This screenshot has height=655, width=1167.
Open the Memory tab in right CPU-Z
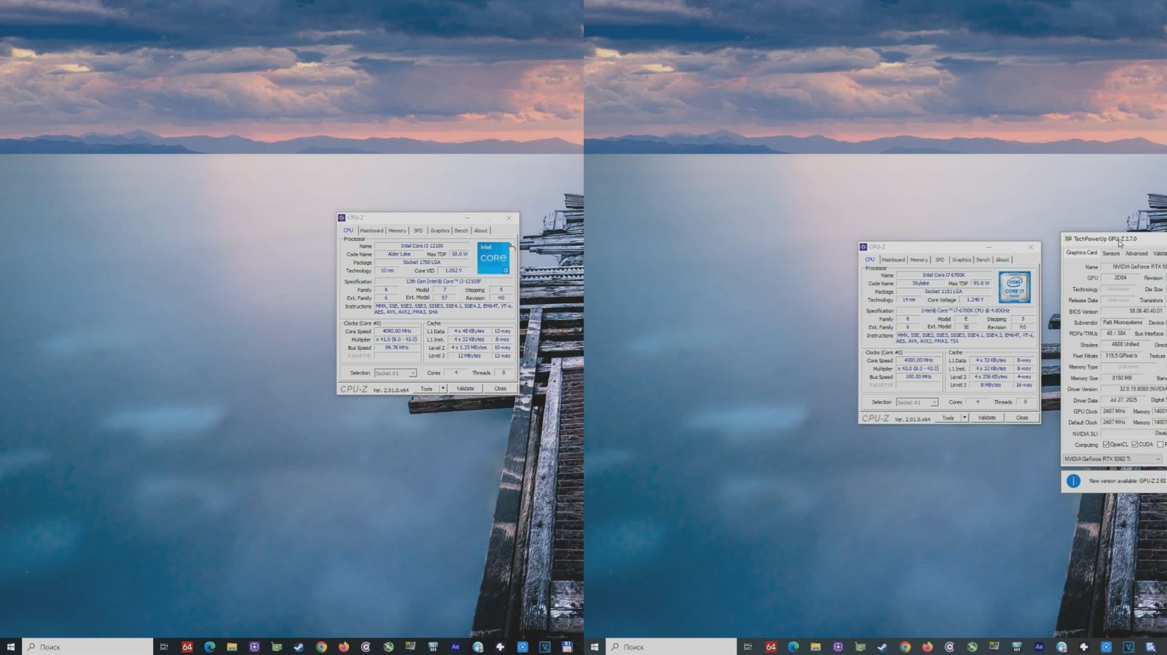pyautogui.click(x=918, y=259)
